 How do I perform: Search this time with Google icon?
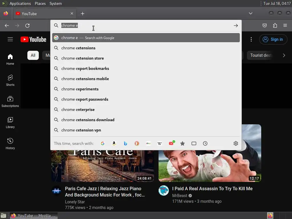click(x=103, y=143)
